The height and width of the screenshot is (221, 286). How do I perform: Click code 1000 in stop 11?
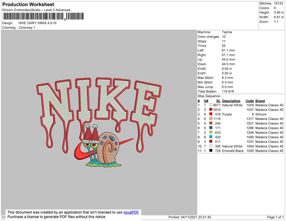click(x=250, y=151)
